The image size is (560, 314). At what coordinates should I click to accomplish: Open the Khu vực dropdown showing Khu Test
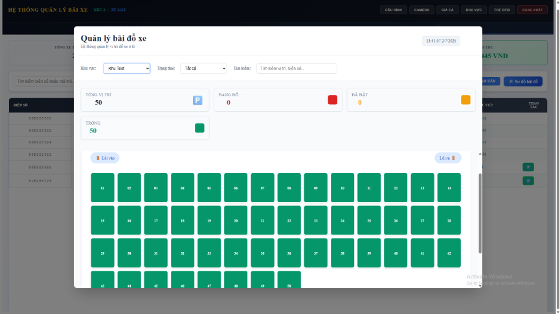point(127,68)
